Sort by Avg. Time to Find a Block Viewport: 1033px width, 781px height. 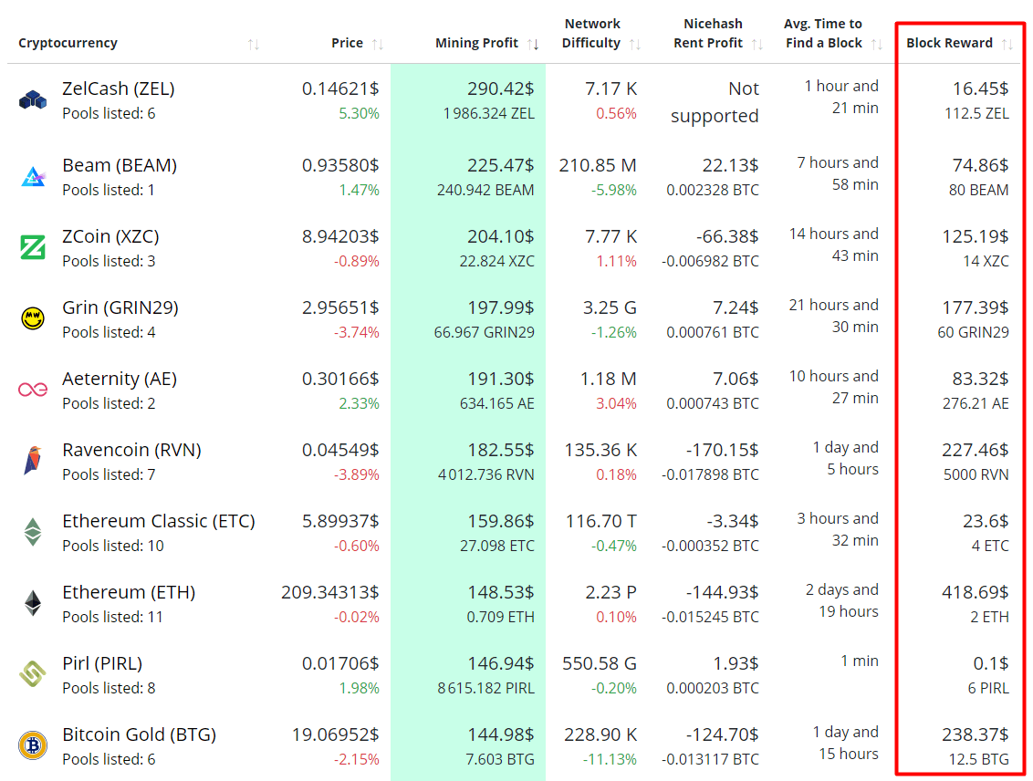click(x=876, y=44)
